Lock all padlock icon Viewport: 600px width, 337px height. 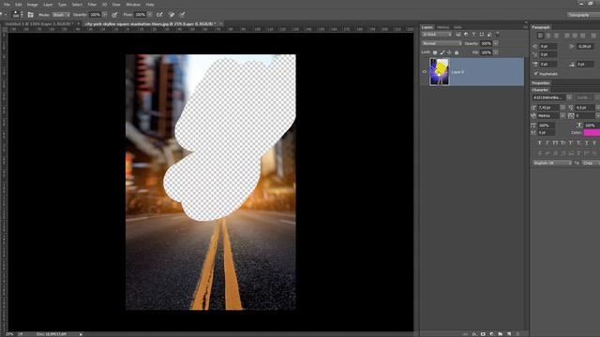click(x=457, y=52)
